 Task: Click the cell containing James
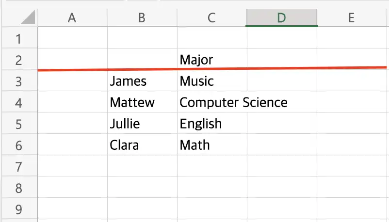[x=143, y=80]
